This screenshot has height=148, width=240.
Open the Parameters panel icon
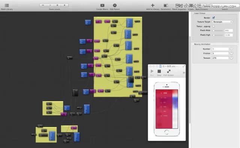click(x=166, y=6)
